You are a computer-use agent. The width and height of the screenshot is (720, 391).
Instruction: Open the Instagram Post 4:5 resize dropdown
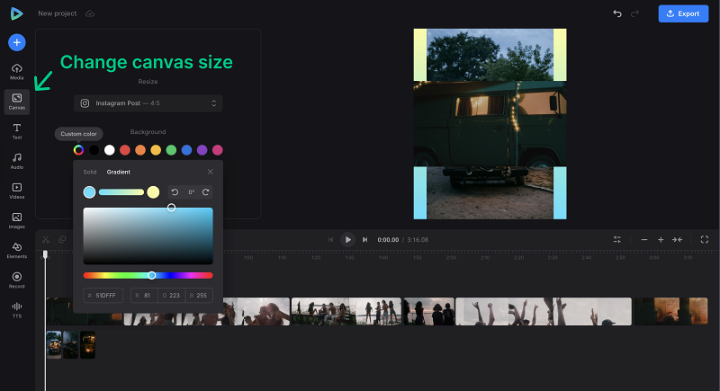148,103
